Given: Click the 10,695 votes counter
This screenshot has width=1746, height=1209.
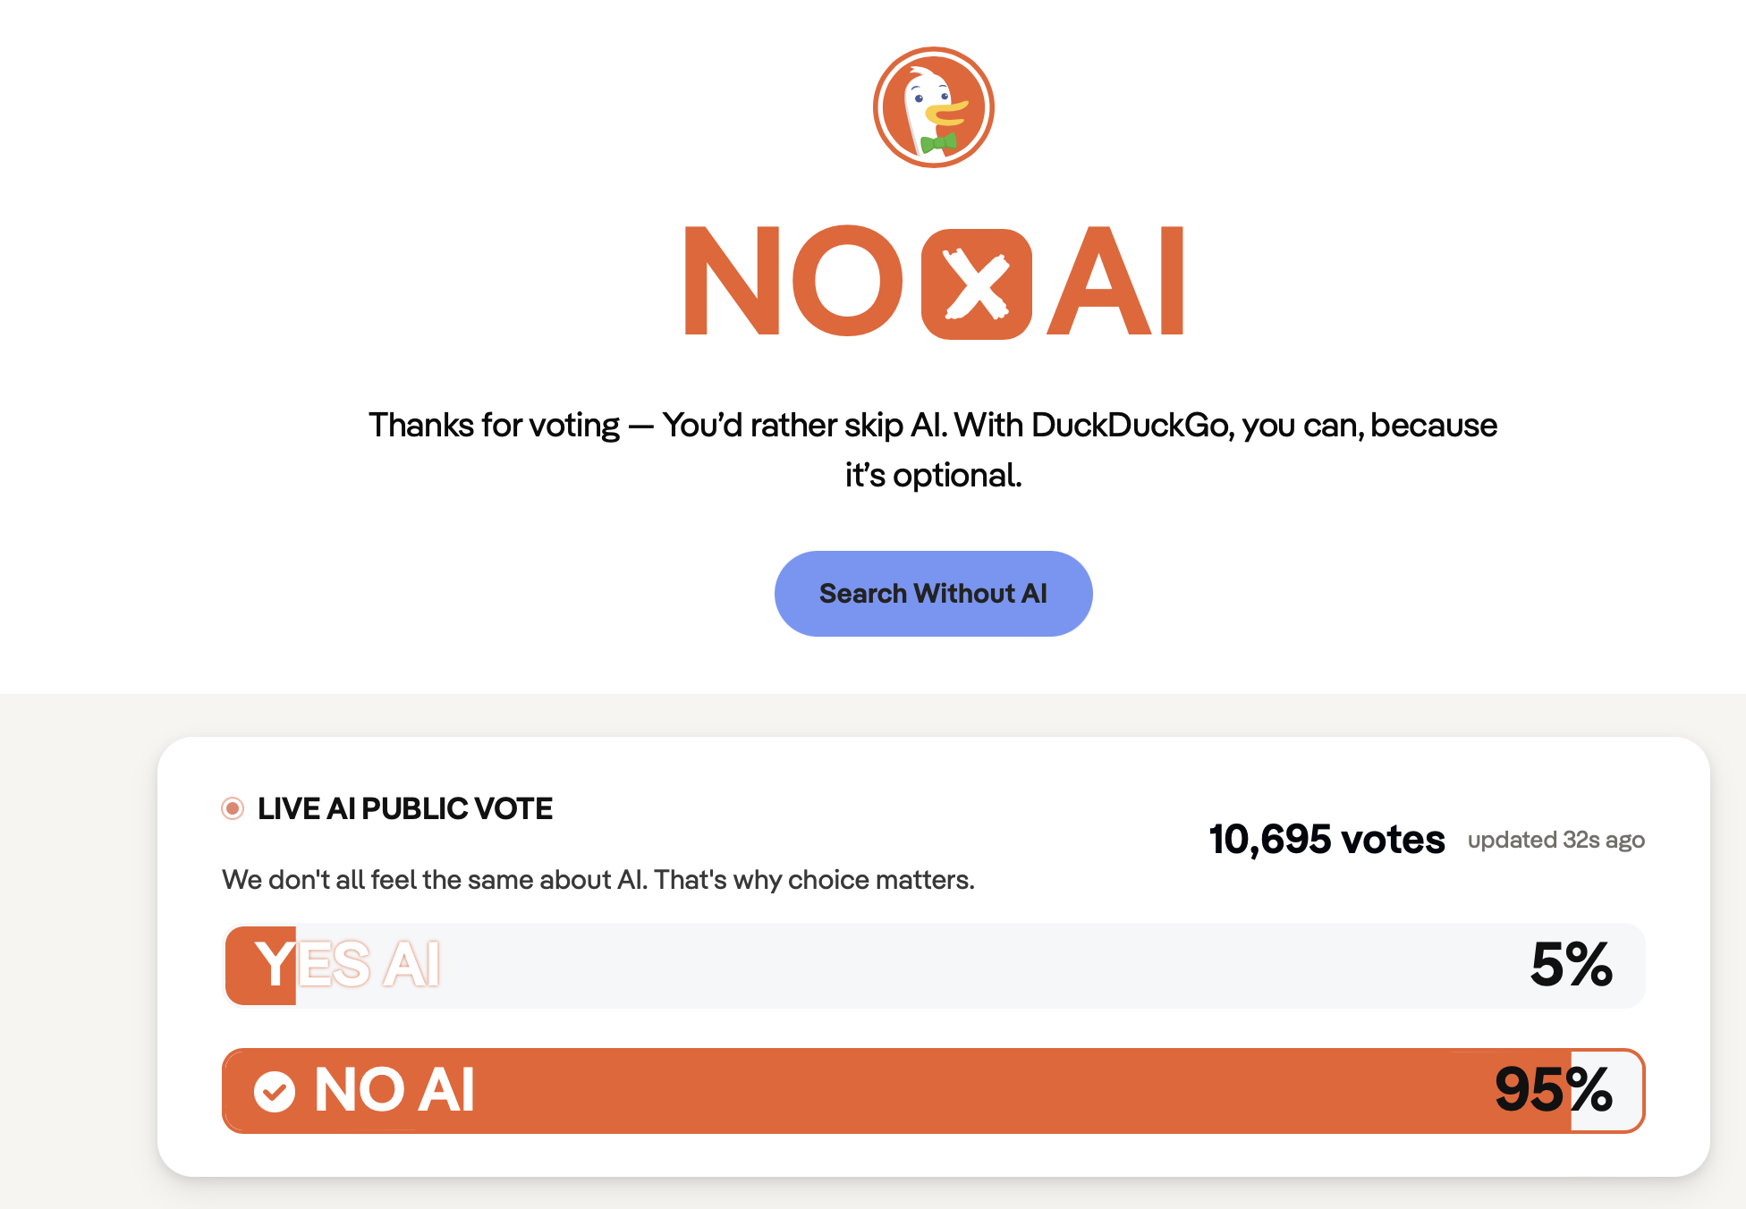Looking at the screenshot, I should [1326, 840].
